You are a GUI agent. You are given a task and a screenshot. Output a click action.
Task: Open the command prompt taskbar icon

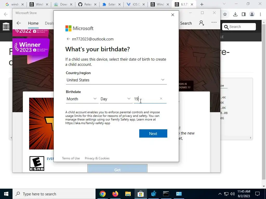coord(166,194)
